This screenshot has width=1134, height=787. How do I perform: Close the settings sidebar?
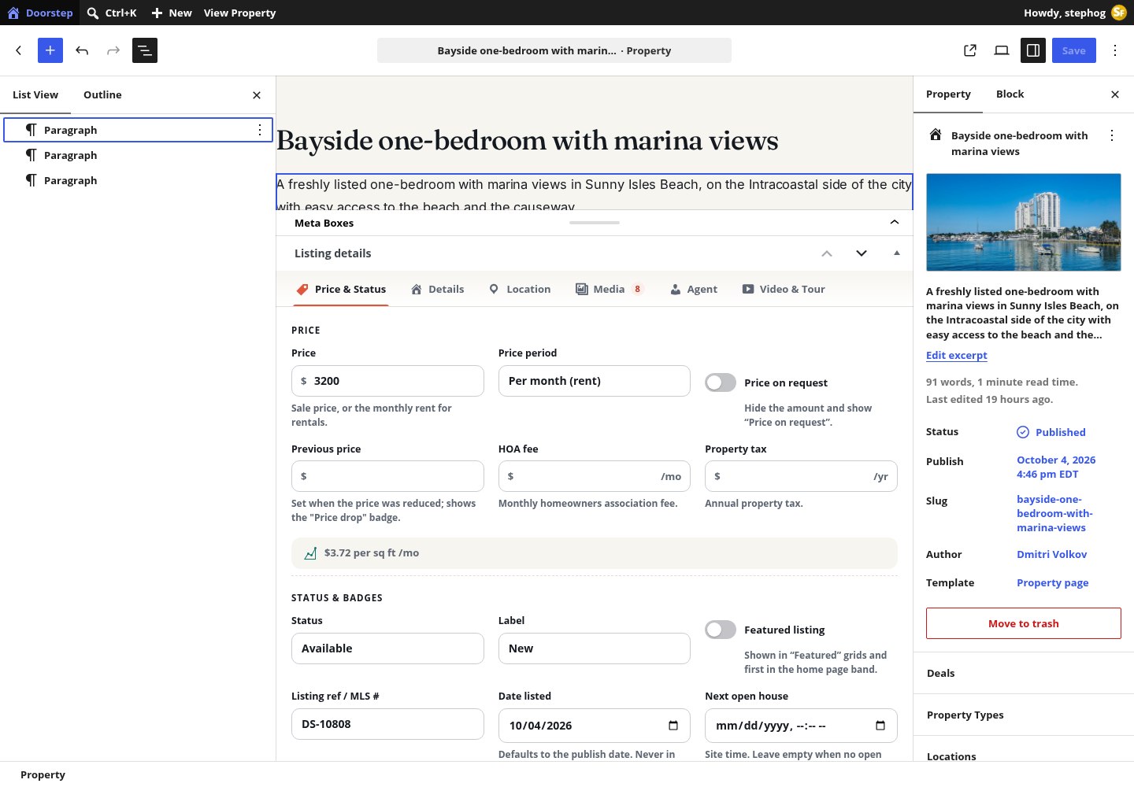point(1115,94)
